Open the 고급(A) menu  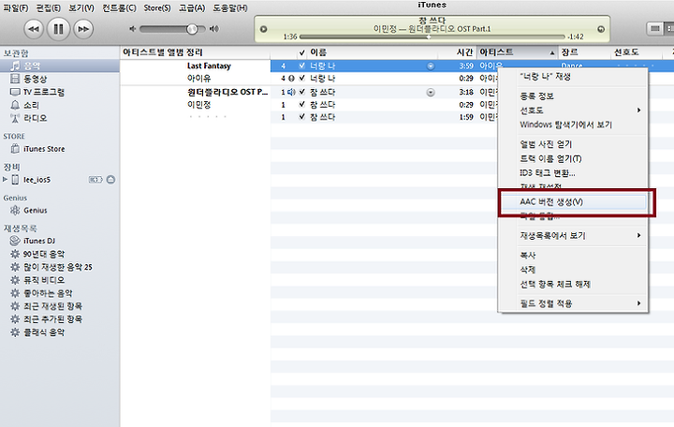[192, 8]
